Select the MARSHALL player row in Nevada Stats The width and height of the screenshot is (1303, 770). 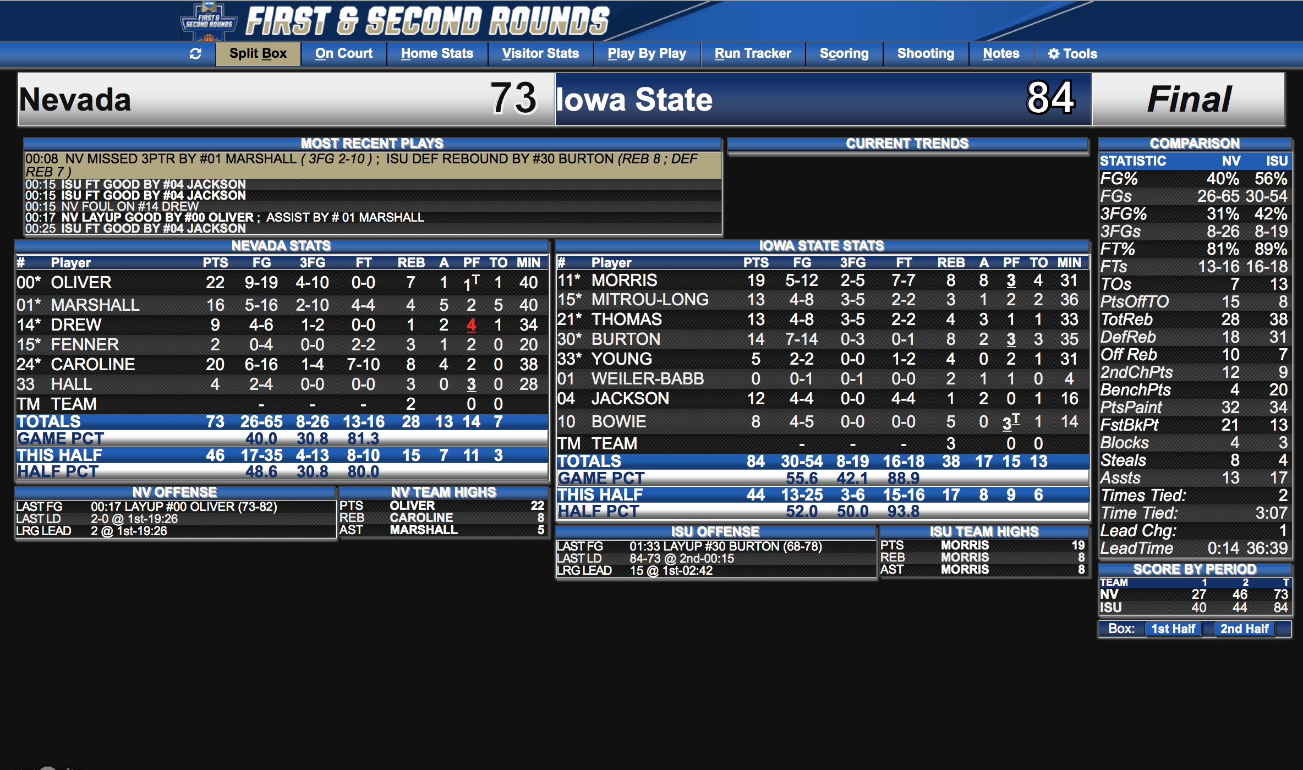click(x=281, y=305)
